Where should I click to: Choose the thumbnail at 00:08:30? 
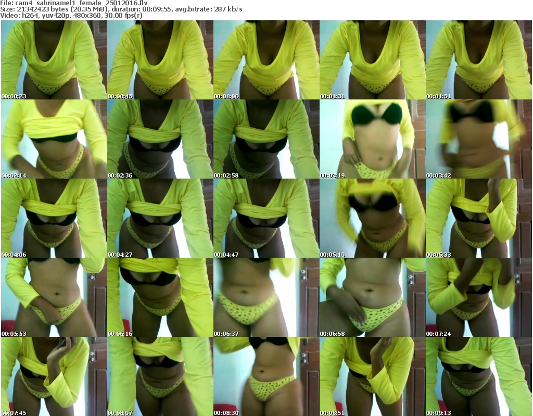pyautogui.click(x=266, y=376)
